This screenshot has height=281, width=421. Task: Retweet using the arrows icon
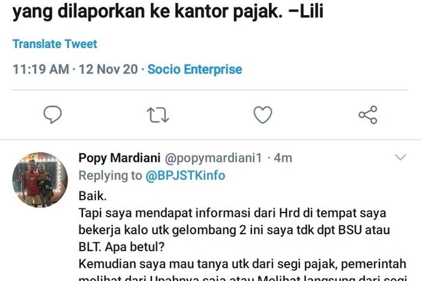click(158, 115)
